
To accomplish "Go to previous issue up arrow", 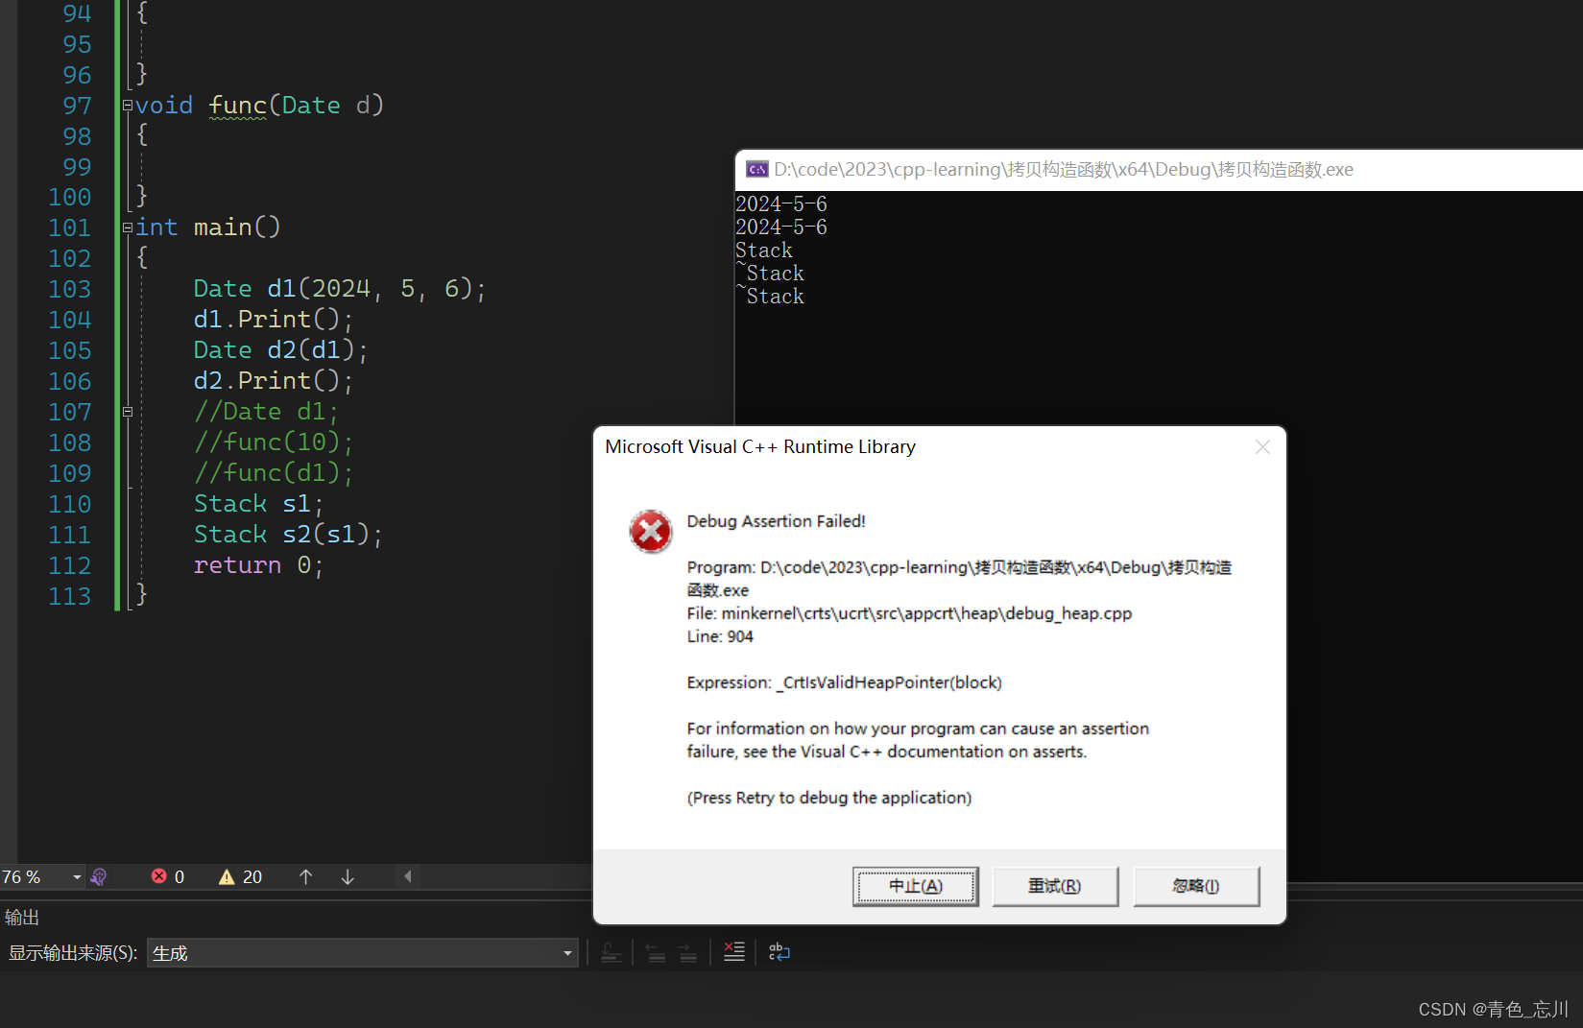I will pyautogui.click(x=305, y=876).
